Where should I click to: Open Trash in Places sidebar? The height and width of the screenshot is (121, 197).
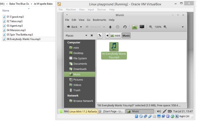[80, 90]
